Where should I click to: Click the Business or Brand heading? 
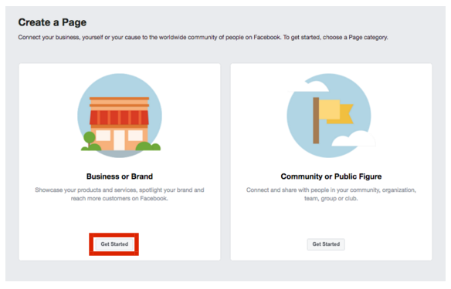click(120, 176)
